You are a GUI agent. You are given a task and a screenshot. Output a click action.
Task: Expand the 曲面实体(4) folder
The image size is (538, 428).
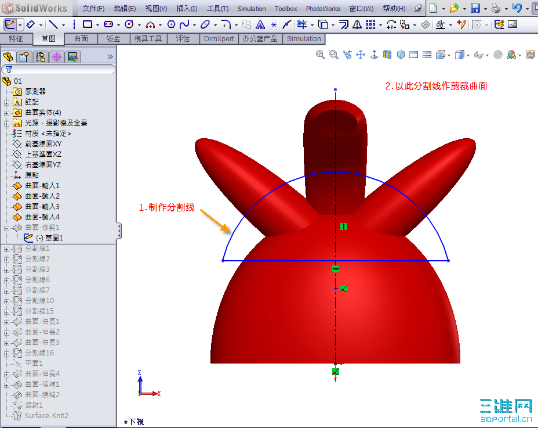[6, 113]
